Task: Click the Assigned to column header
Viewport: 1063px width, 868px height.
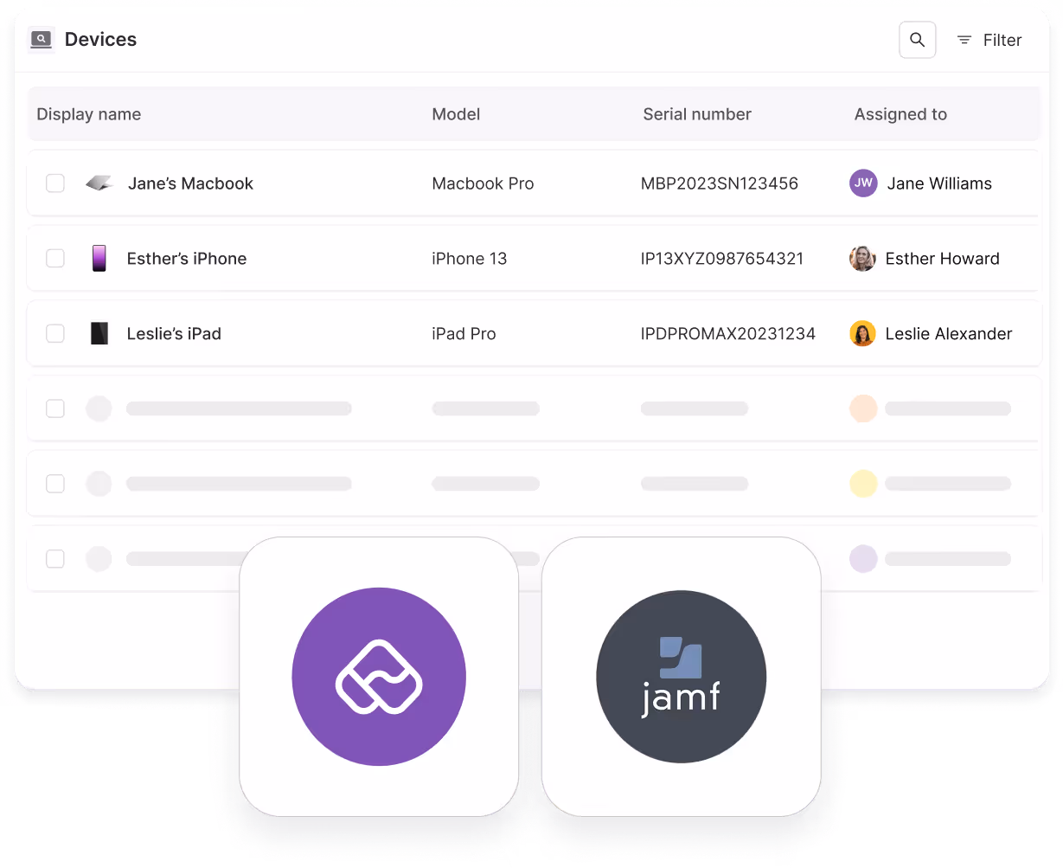Action: (900, 114)
